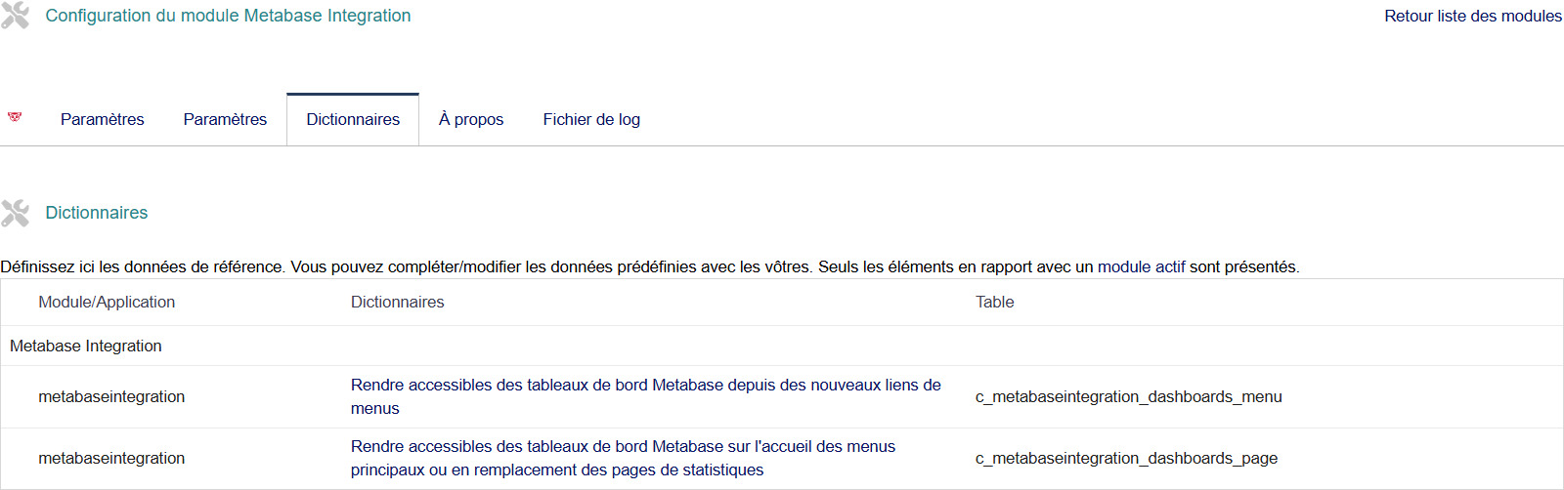The height and width of the screenshot is (490, 1564).
Task: Follow the 'module actif' link
Action: tap(1141, 266)
